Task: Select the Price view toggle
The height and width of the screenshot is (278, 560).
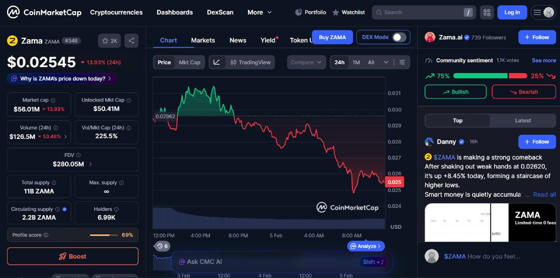Action: (x=164, y=62)
